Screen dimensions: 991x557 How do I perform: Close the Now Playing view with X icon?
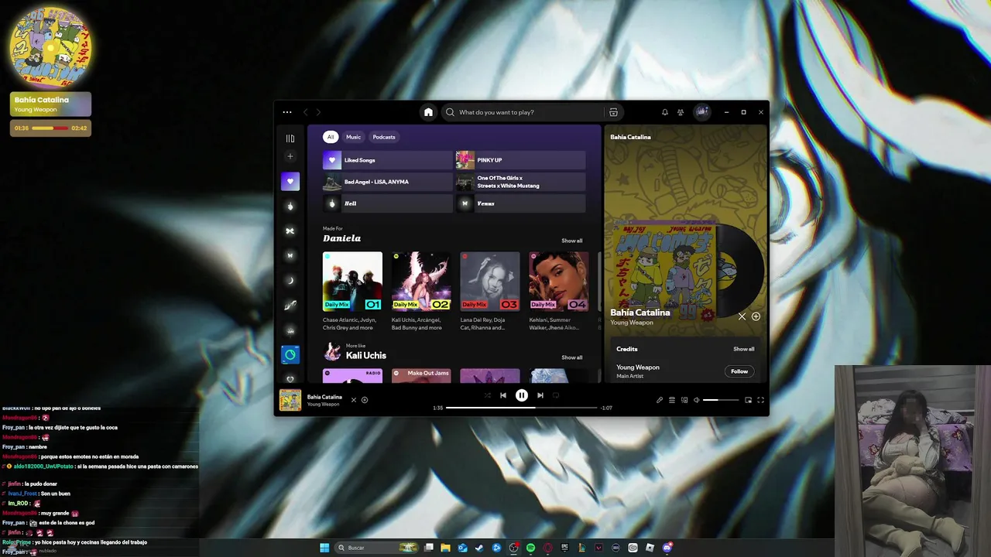(742, 316)
